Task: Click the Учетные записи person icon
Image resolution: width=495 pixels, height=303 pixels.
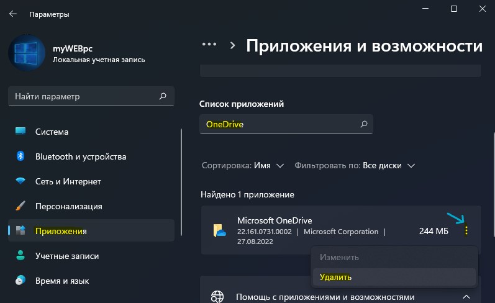Action: pos(20,255)
